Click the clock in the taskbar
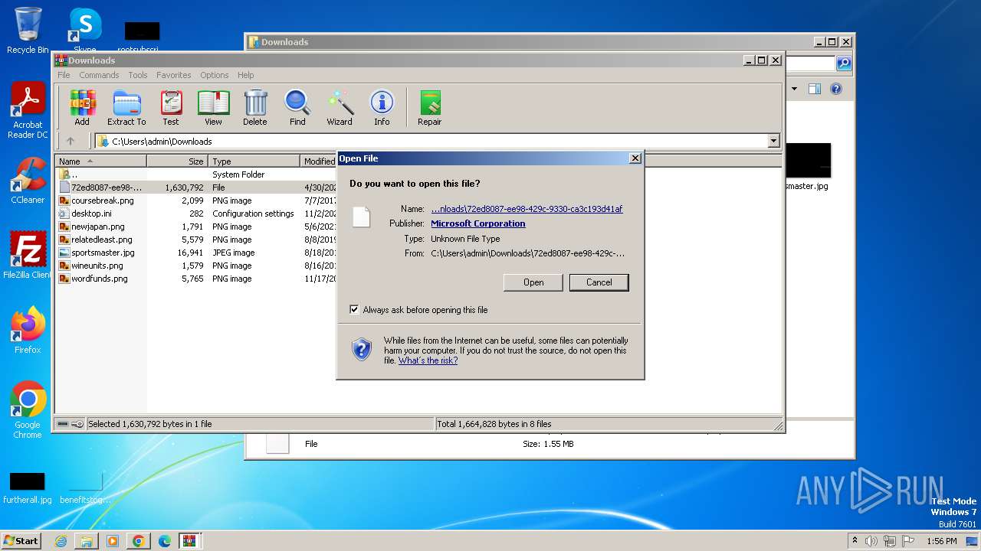Screen dimensions: 981x551 point(941,541)
